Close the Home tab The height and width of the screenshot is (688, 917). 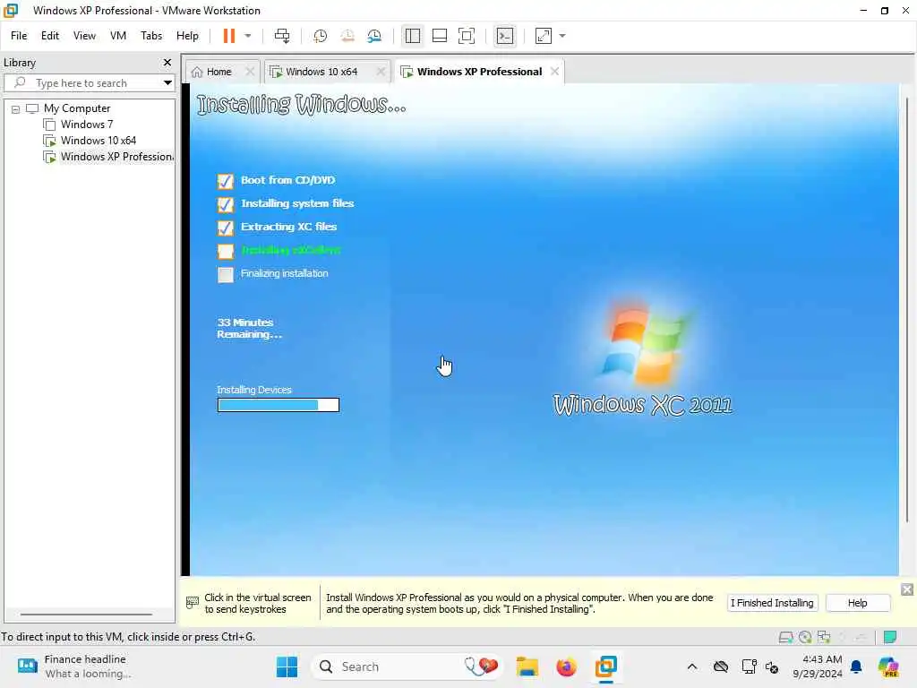[250, 72]
